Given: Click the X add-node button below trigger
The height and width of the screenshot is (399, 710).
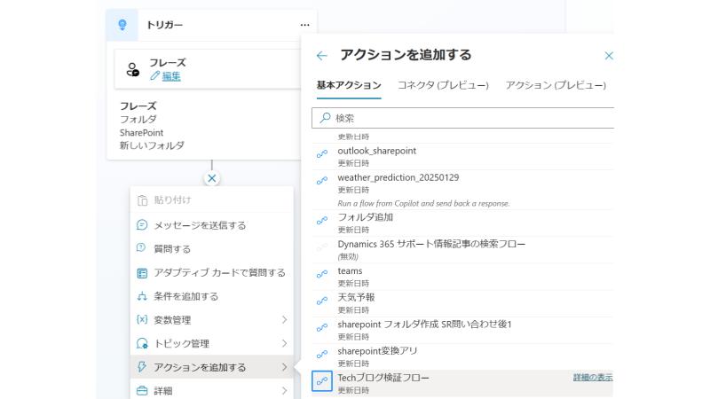Looking at the screenshot, I should coord(211,178).
